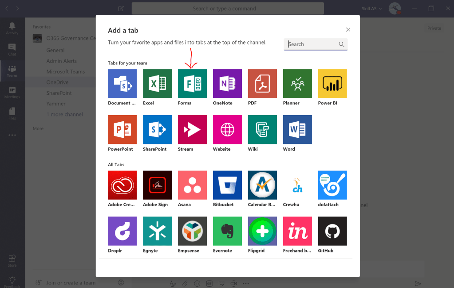This screenshot has height=288, width=454.
Task: Select the Forms app icon
Action: (x=192, y=84)
